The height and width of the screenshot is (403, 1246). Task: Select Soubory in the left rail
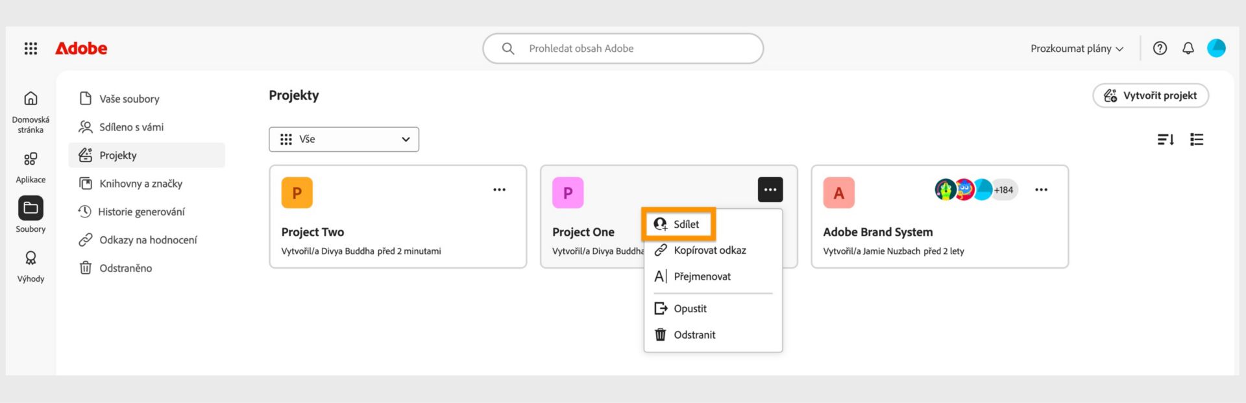(x=31, y=215)
